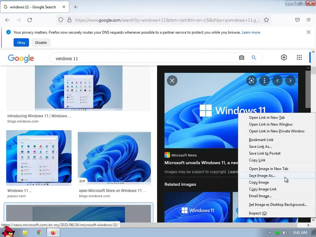Choose Email Image... option
This screenshot has width=316, height=237.
pyautogui.click(x=277, y=196)
